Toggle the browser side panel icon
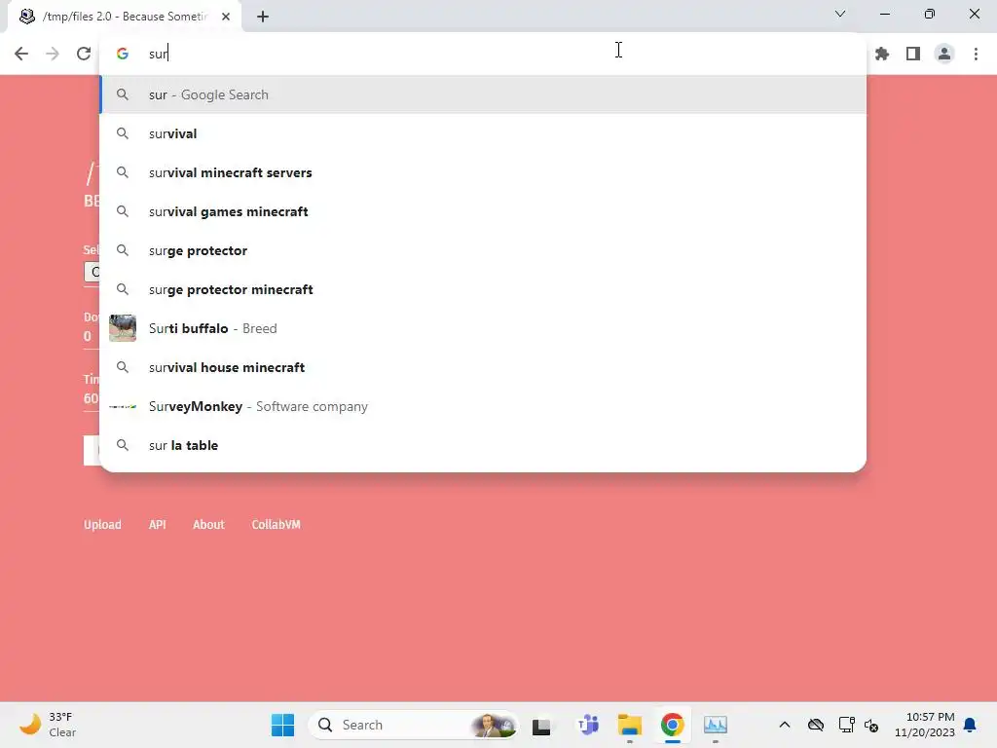 tap(913, 54)
